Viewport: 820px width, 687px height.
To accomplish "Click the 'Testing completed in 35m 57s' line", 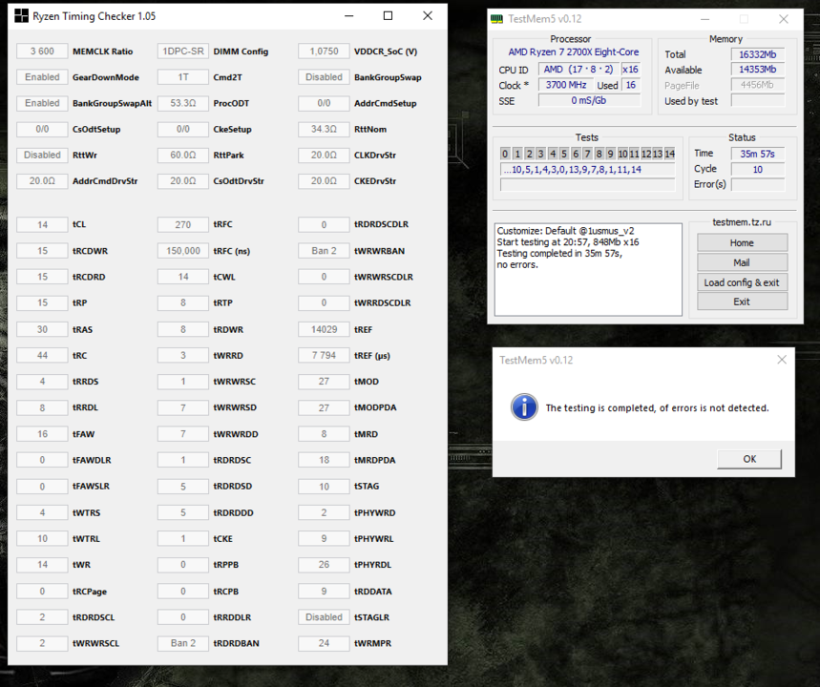I will tap(559, 253).
